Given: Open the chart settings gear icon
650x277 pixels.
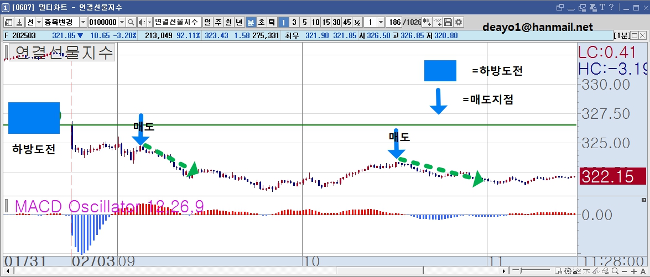Looking at the screenshot, I should tap(459, 22).
